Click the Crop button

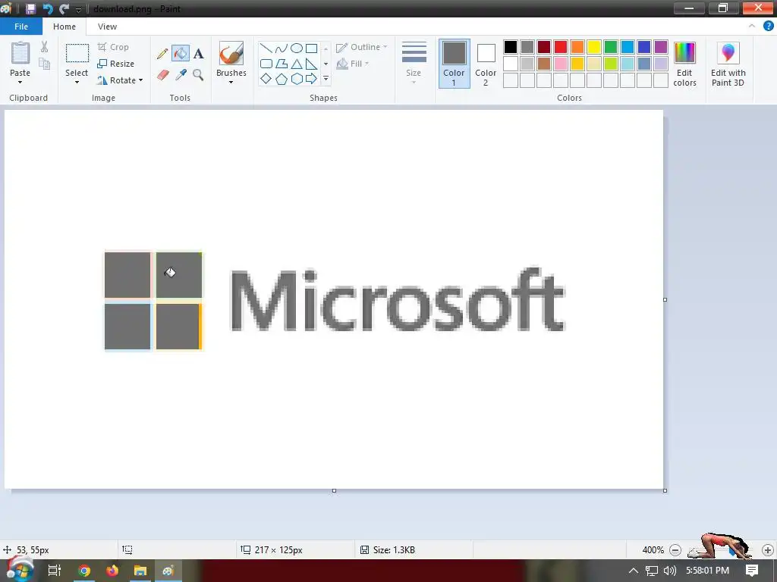[x=114, y=47]
